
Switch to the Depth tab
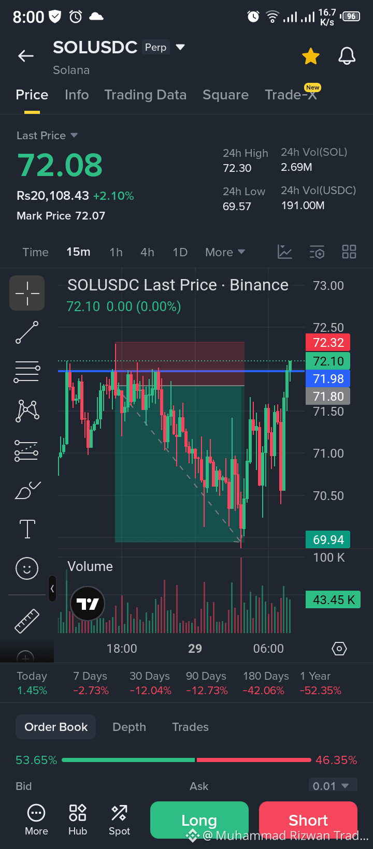click(x=130, y=727)
